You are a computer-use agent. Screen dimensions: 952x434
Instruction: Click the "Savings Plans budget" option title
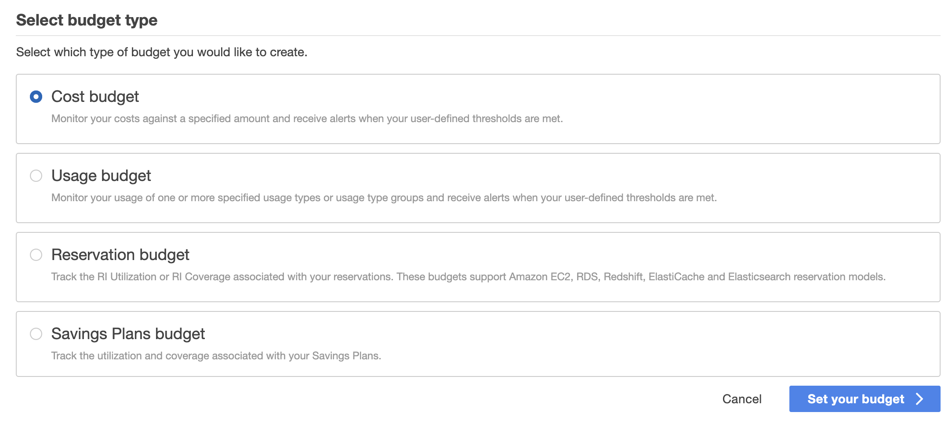coord(128,334)
